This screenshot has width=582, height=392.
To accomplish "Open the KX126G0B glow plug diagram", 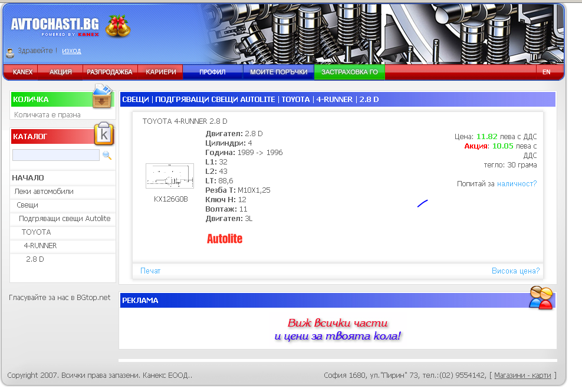I will [x=170, y=176].
